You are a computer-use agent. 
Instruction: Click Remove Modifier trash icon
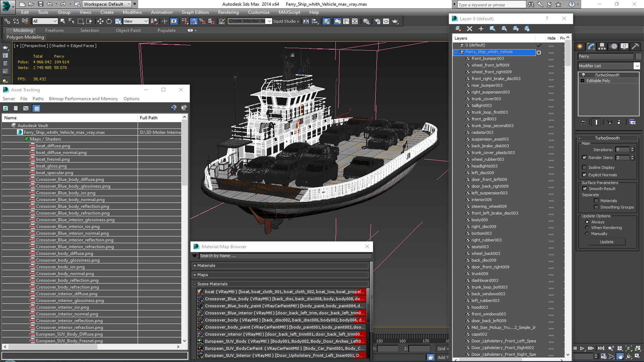[619, 122]
